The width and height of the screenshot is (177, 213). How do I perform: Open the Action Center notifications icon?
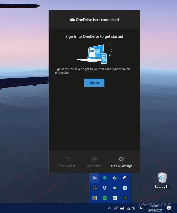coord(169,208)
